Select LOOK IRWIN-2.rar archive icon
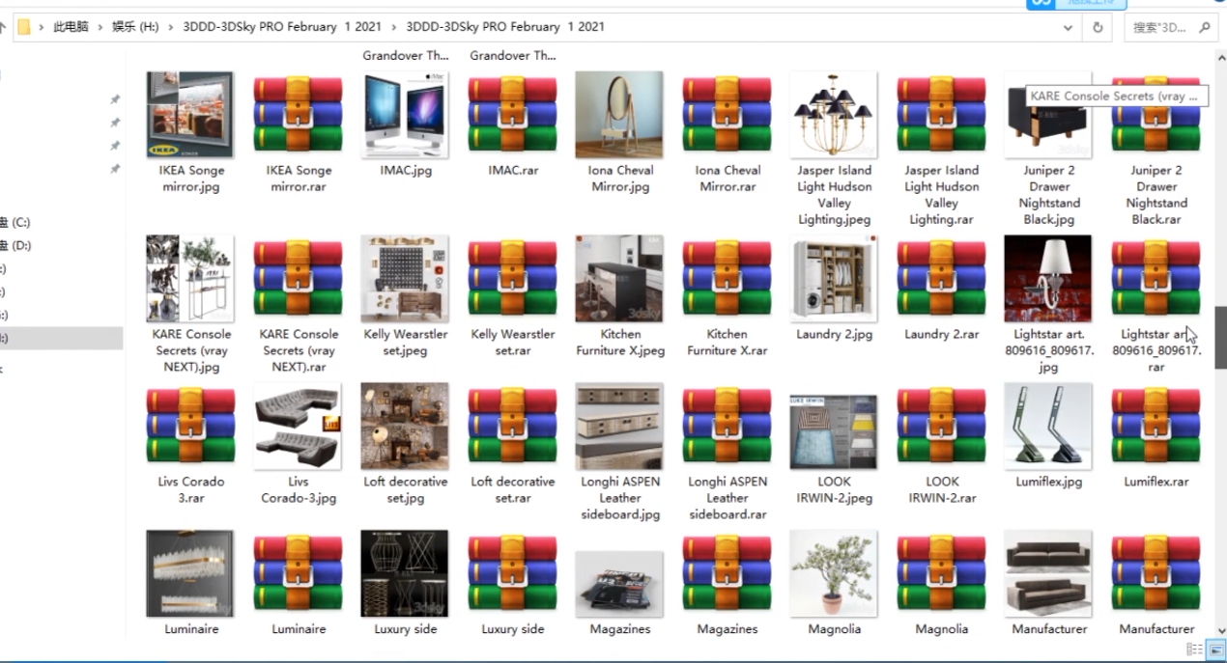 941,426
